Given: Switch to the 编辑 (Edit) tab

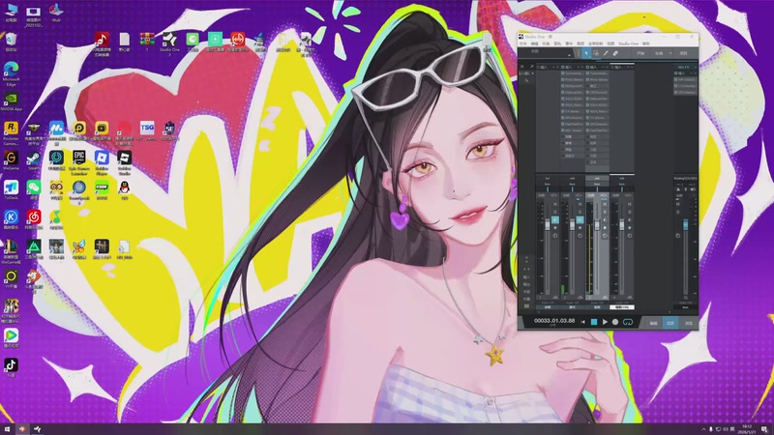Looking at the screenshot, I should (x=654, y=323).
